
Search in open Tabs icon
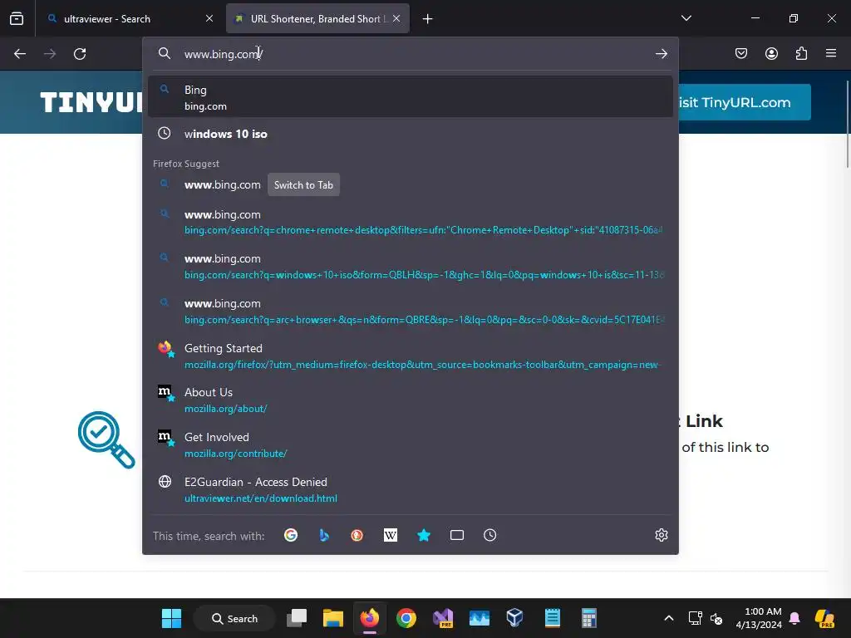point(457,536)
